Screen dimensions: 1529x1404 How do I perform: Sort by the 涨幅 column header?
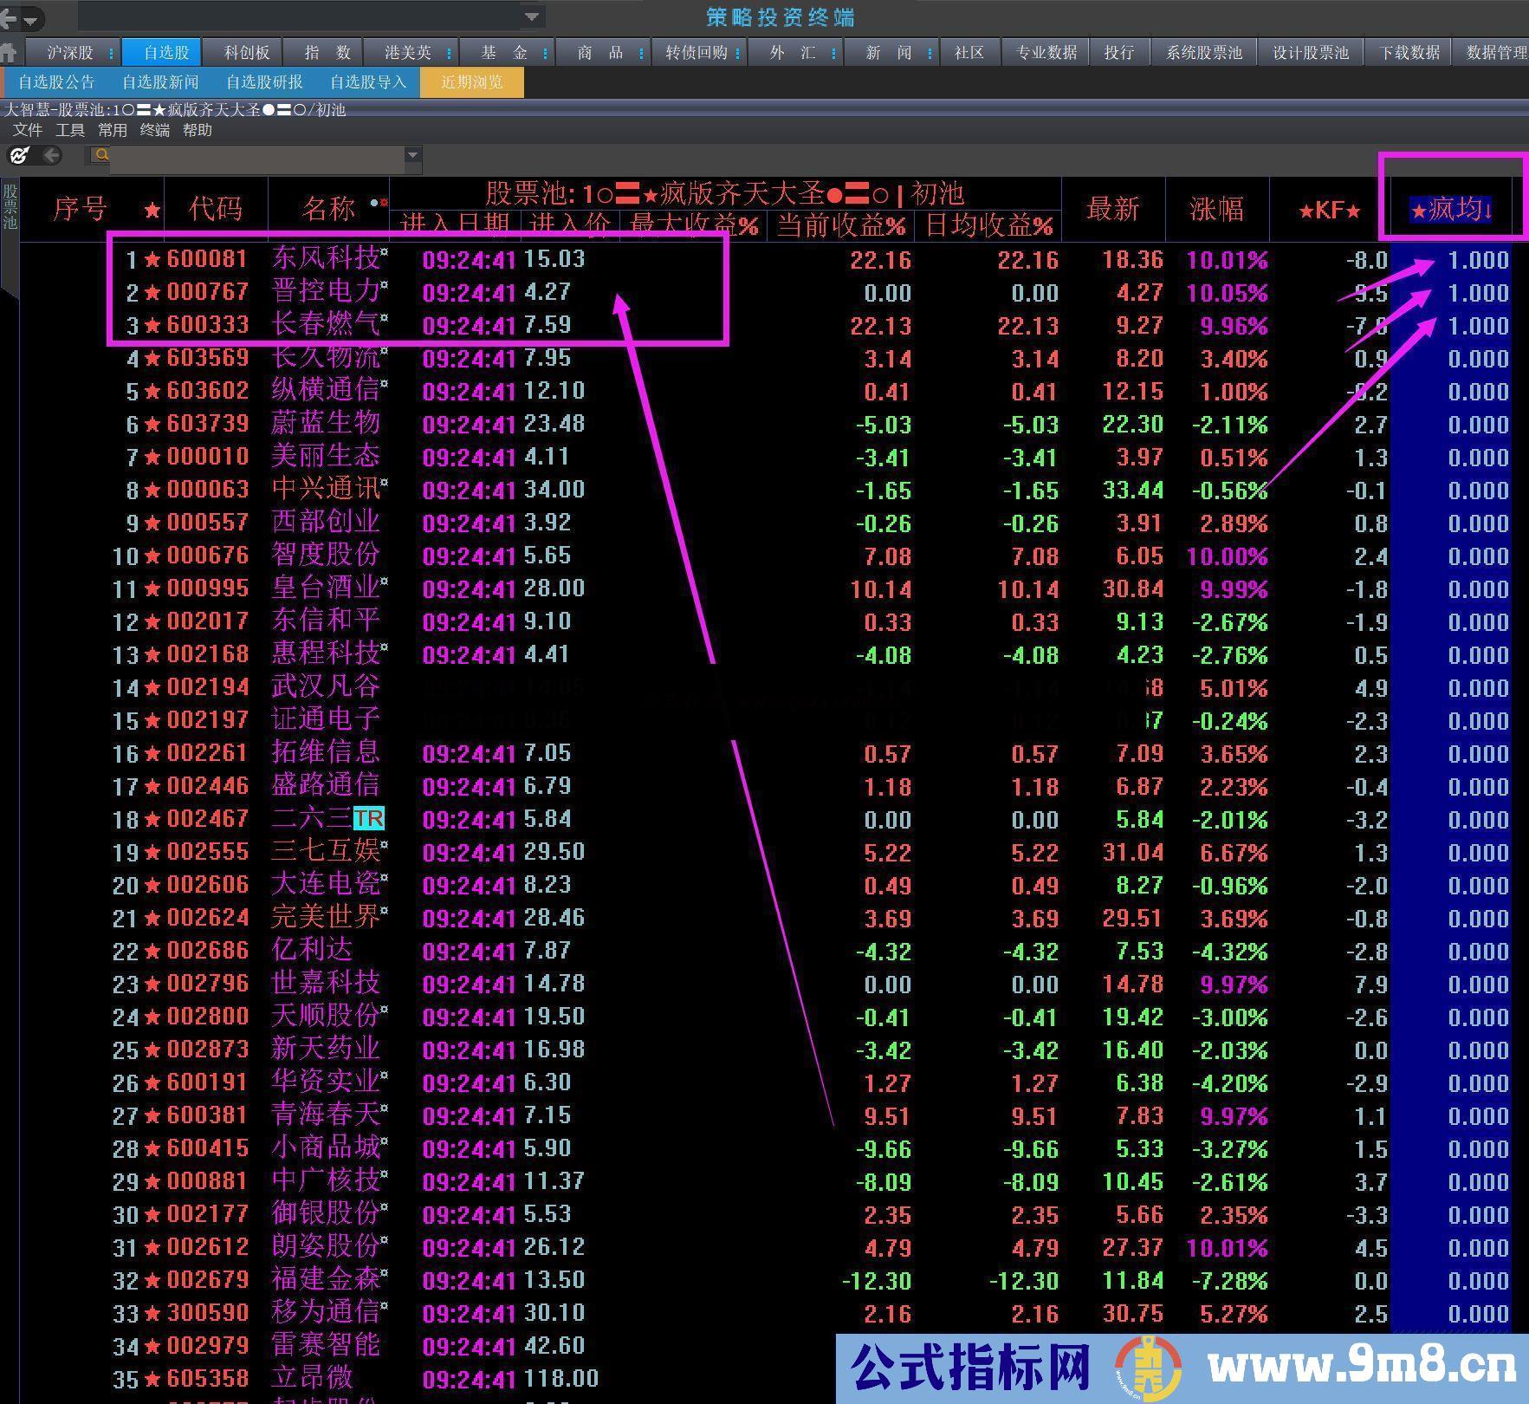1216,209
